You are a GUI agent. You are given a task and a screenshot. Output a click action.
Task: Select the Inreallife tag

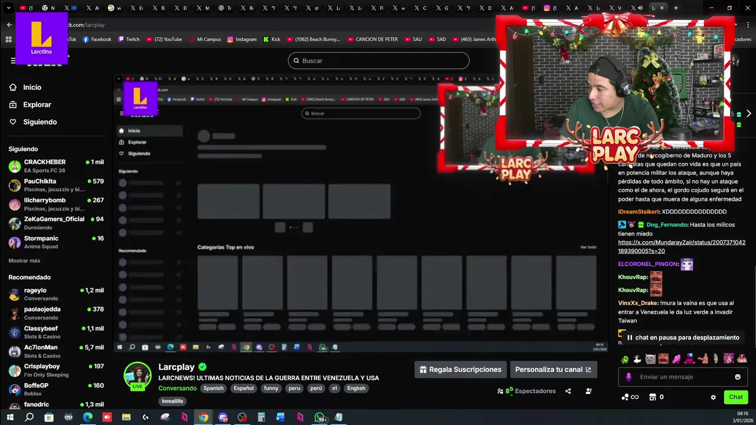[x=172, y=401]
